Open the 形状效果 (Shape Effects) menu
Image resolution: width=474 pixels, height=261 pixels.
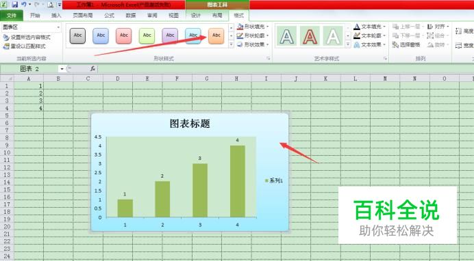point(253,44)
